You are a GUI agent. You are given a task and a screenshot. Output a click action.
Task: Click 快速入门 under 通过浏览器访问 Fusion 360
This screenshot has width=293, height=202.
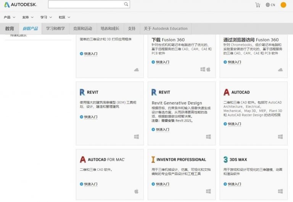[x=234, y=62]
